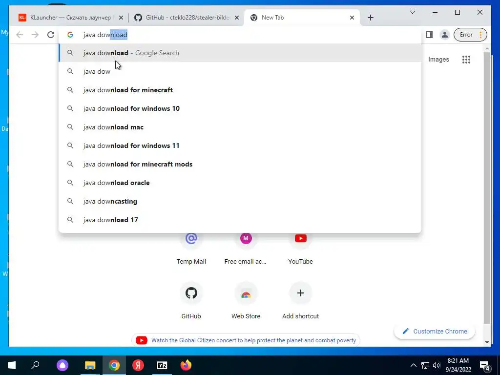Pick the 'java download mac' suggestion
Image resolution: width=500 pixels, height=375 pixels.
240,127
